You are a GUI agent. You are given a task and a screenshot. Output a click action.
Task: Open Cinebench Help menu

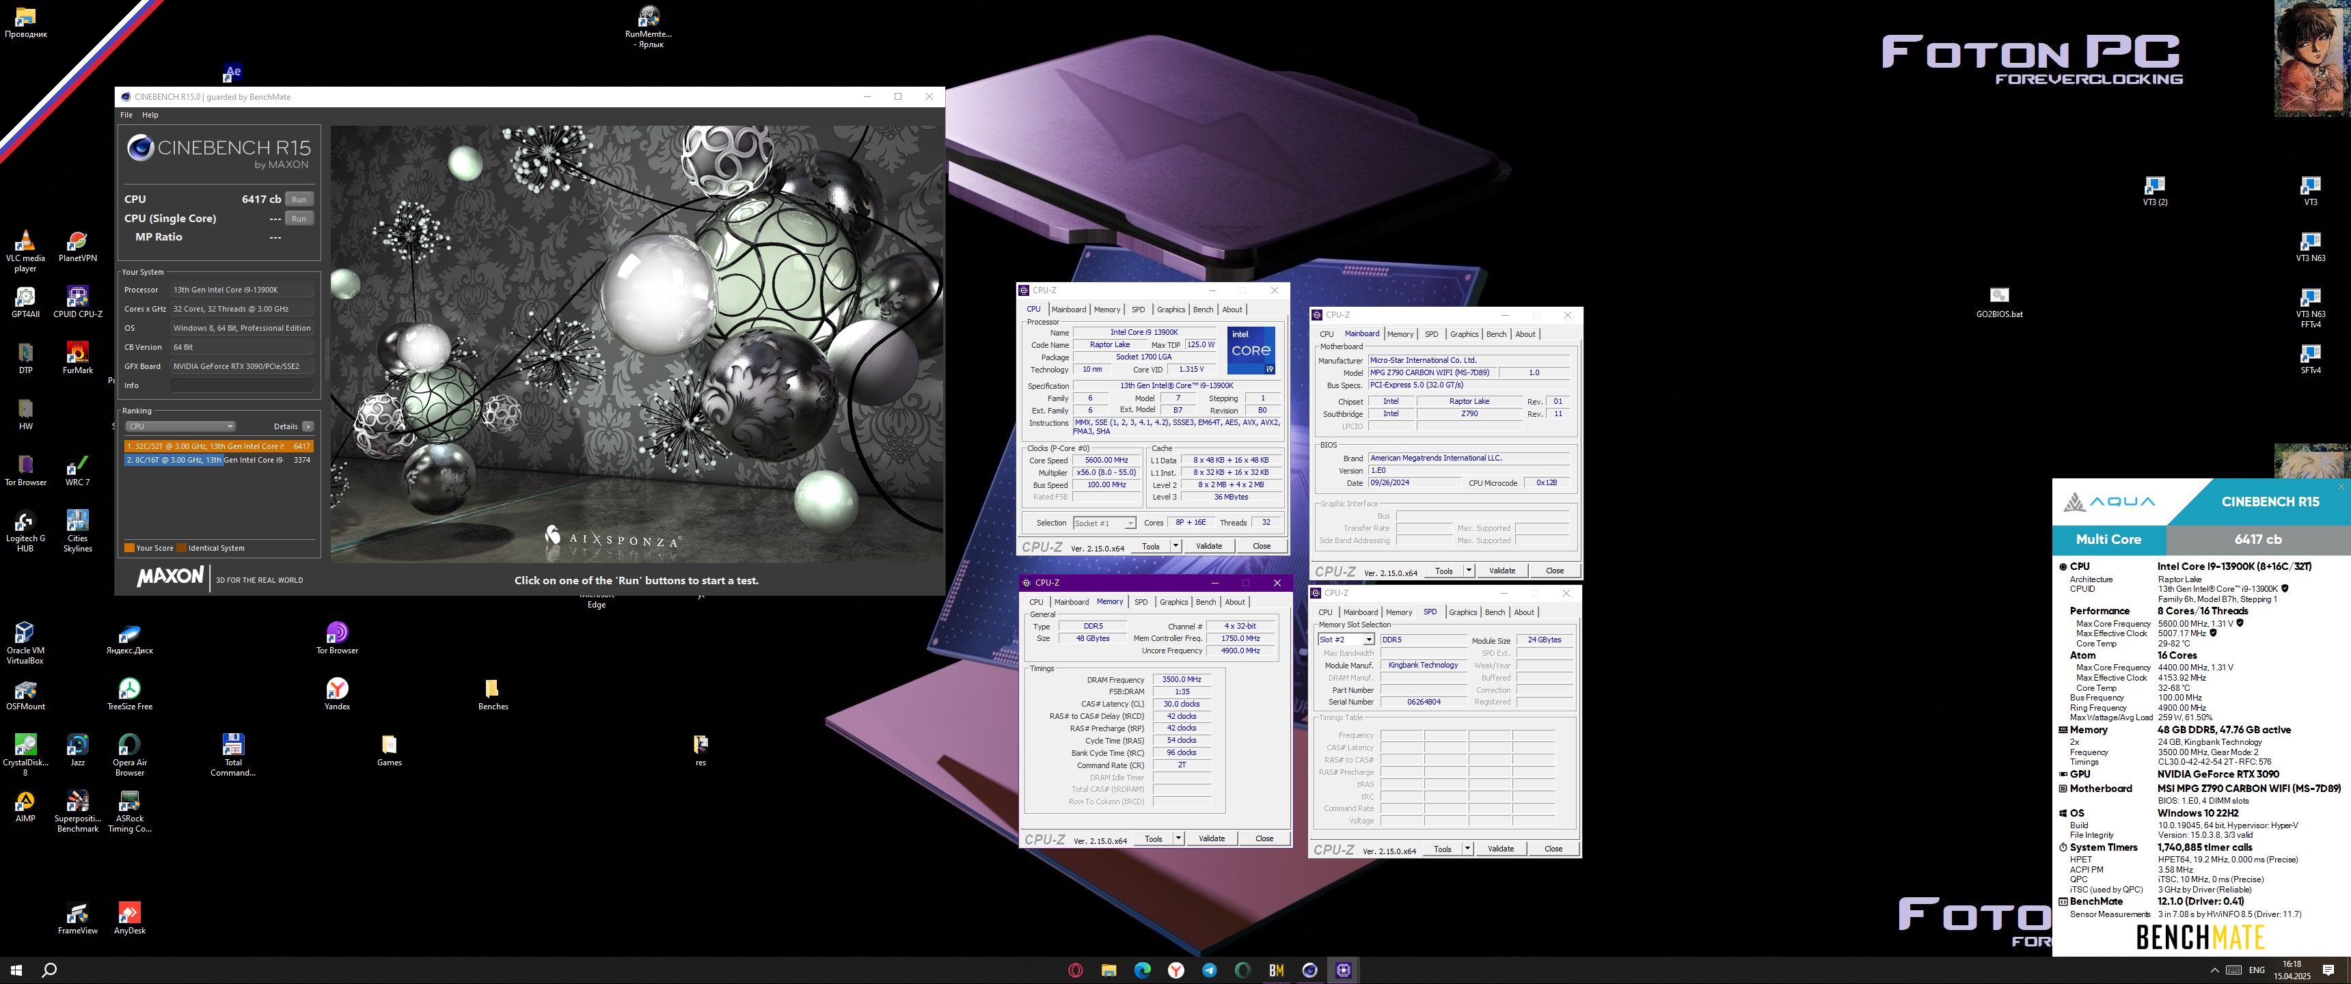coord(150,115)
